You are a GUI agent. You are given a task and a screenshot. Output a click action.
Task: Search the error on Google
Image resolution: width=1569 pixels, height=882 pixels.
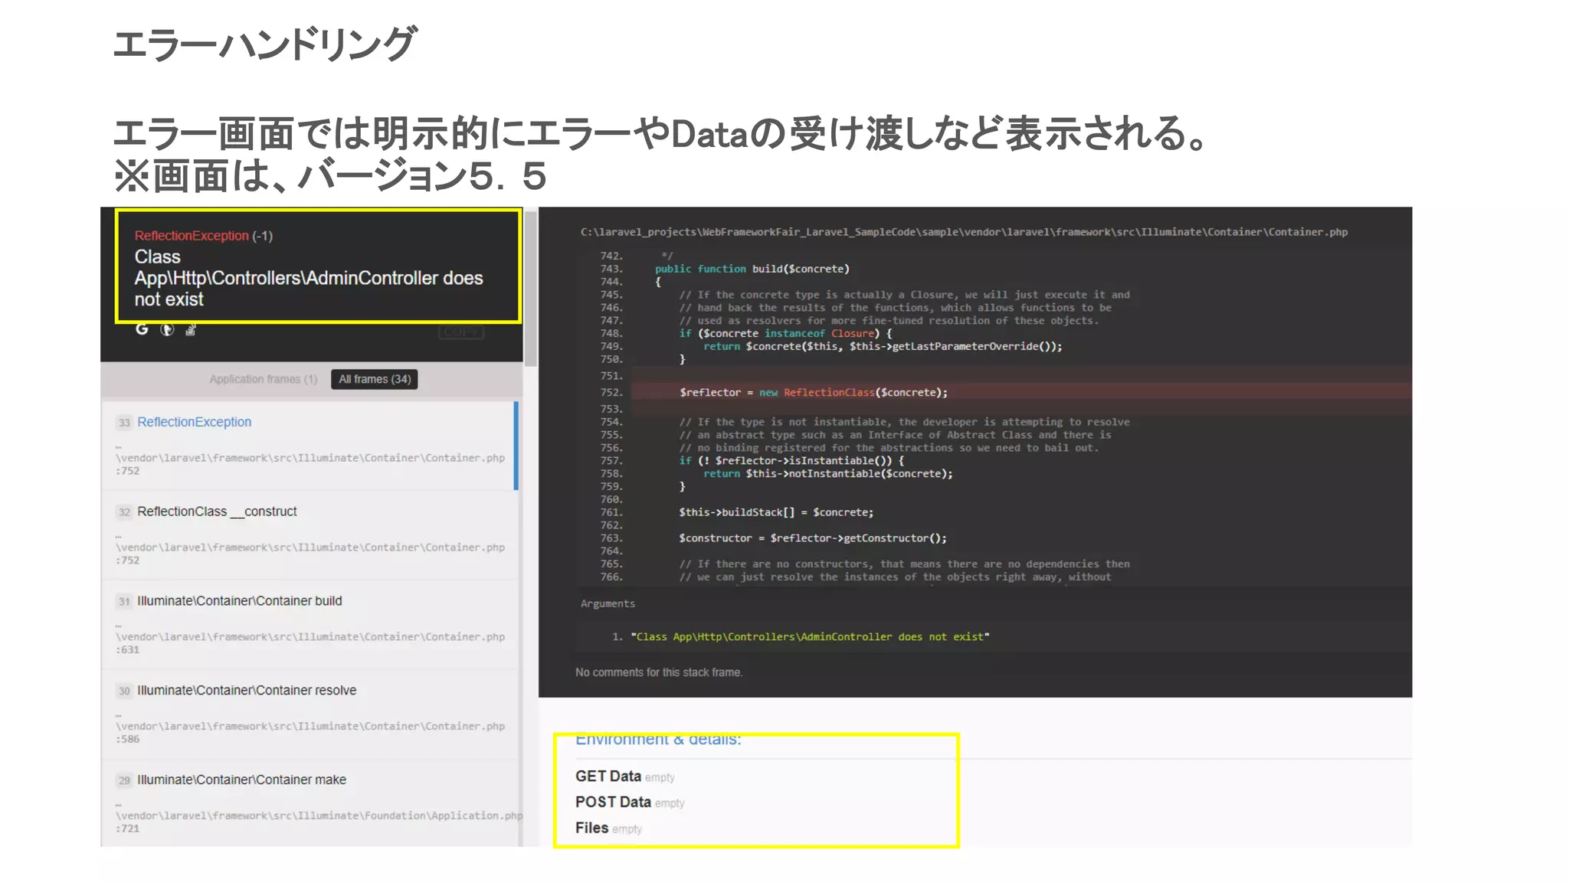coord(142,329)
